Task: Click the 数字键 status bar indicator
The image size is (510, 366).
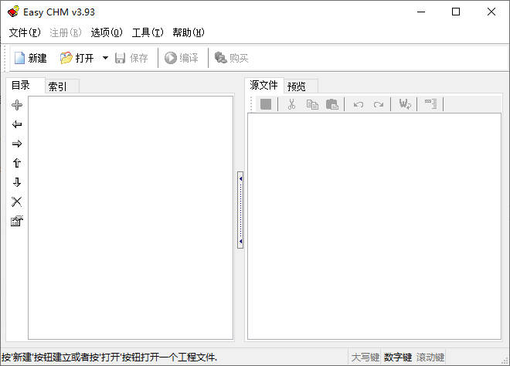Action: pyautogui.click(x=398, y=358)
